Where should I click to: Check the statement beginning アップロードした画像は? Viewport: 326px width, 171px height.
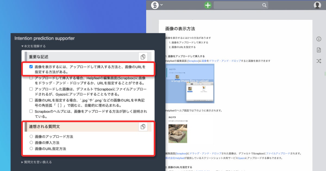[x=31, y=89]
